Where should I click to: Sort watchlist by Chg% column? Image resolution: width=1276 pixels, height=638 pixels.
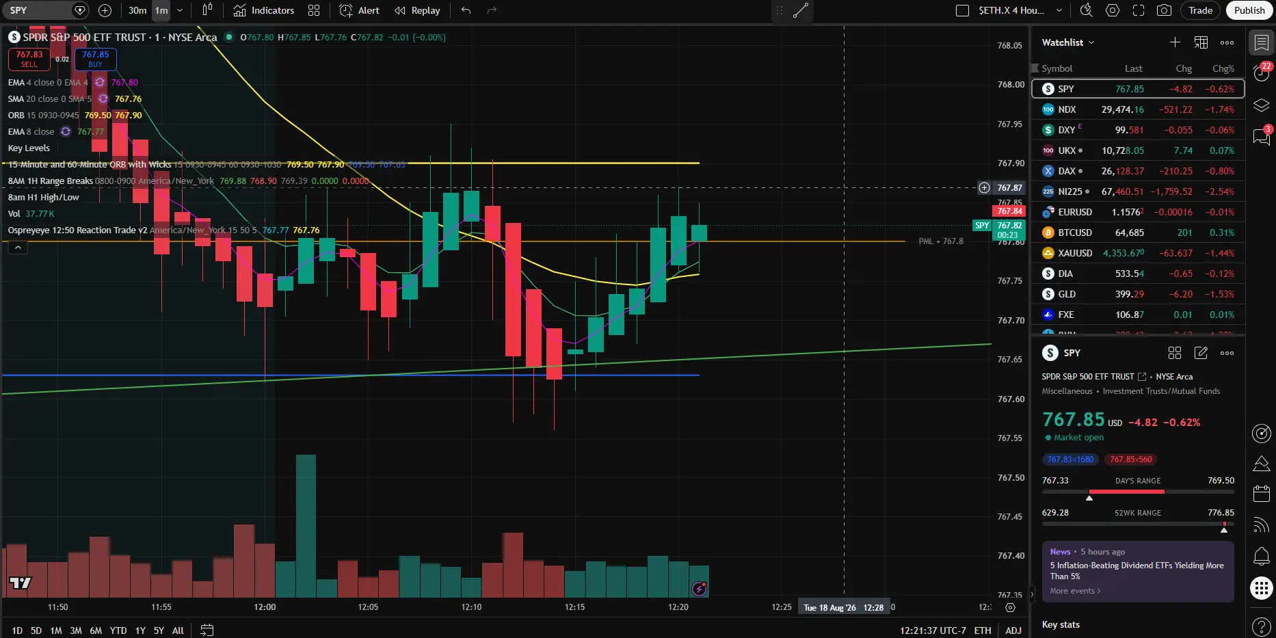[x=1223, y=68]
